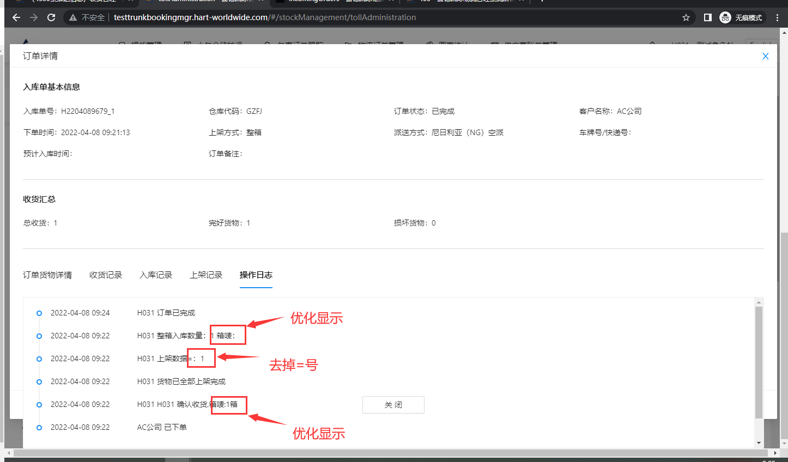Click the timeline dot for 订单已完成 entry
The image size is (788, 462).
[39, 313]
